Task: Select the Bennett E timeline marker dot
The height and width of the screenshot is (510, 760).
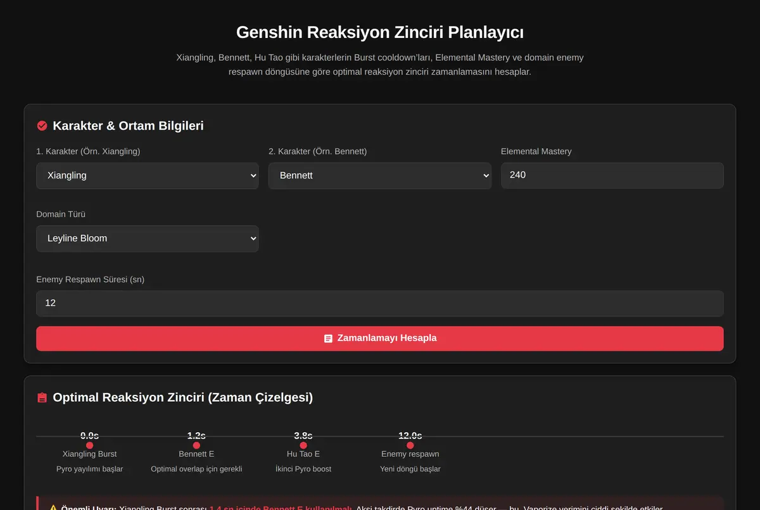Action: click(x=196, y=445)
